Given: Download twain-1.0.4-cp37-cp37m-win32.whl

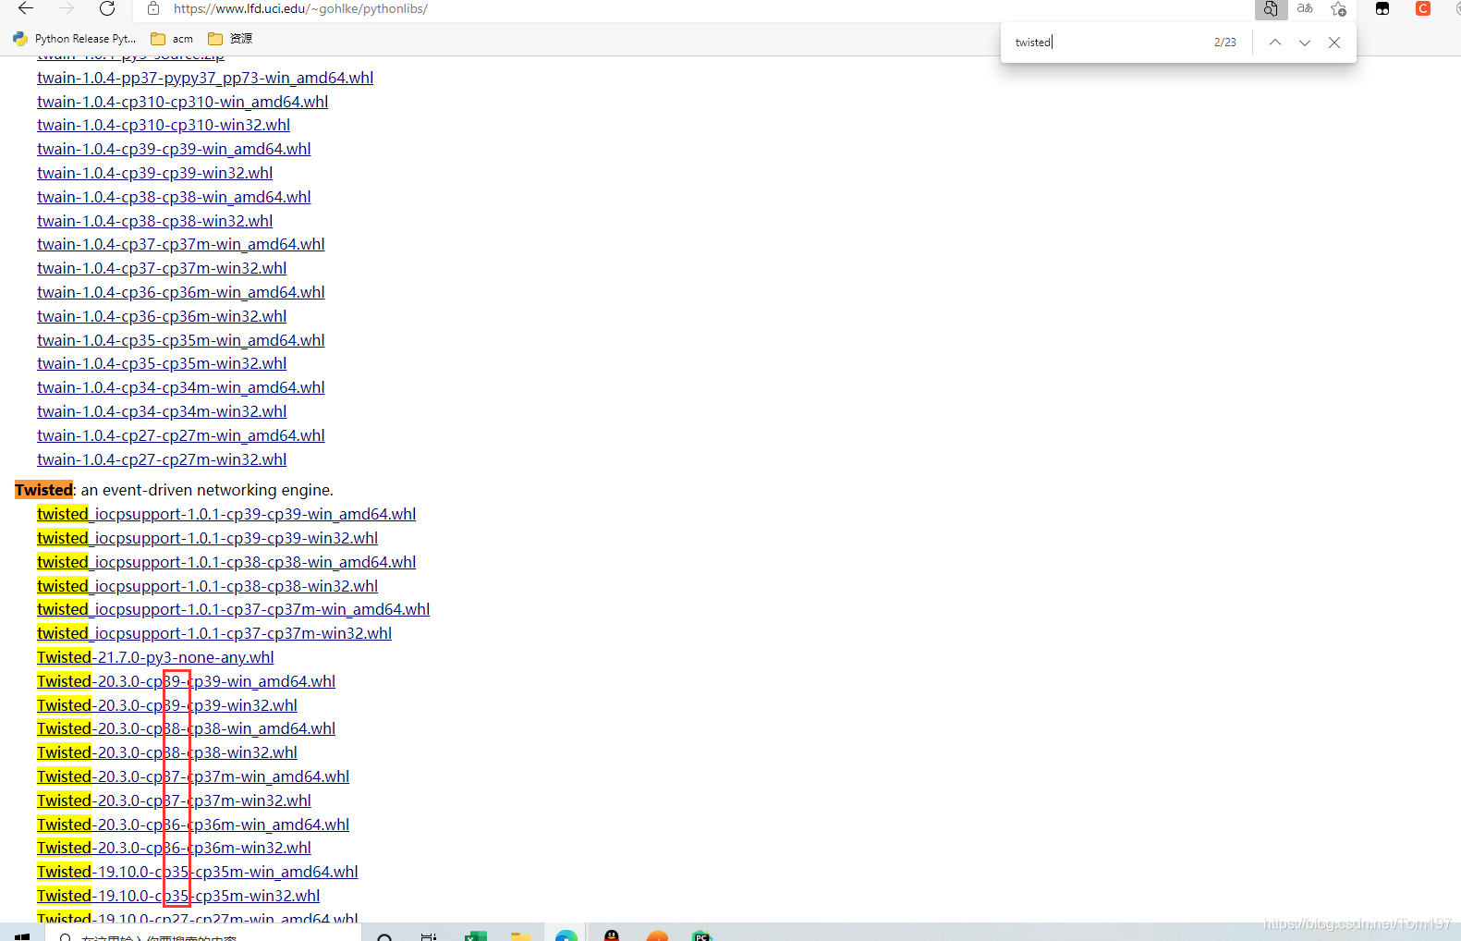Looking at the screenshot, I should (x=162, y=268).
